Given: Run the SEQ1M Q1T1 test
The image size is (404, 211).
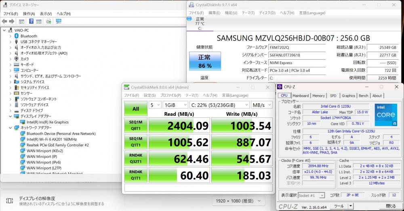Looking at the screenshot, I should pyautogui.click(x=136, y=142).
